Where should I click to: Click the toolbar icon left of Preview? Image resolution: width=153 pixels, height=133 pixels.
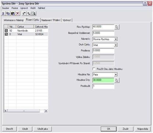[29, 14]
